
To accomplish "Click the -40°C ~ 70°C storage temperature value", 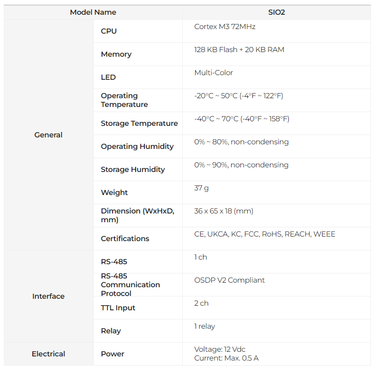I will 242,119.
